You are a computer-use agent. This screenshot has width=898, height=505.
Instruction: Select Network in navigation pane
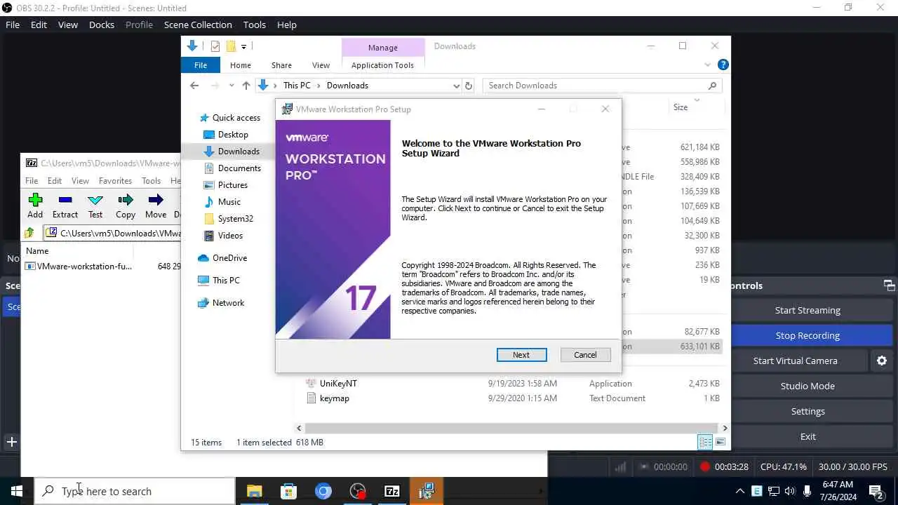[220, 303]
